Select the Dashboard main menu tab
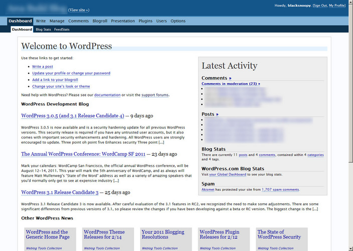 [x=20, y=21]
